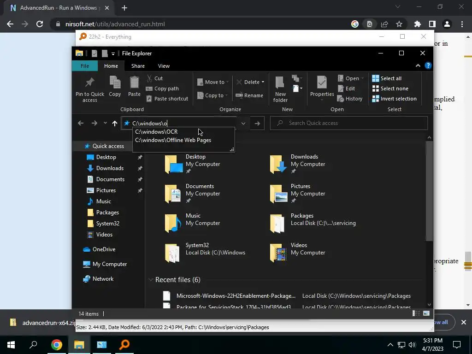Click the Windows Start button
The height and width of the screenshot is (354, 472).
point(11,345)
